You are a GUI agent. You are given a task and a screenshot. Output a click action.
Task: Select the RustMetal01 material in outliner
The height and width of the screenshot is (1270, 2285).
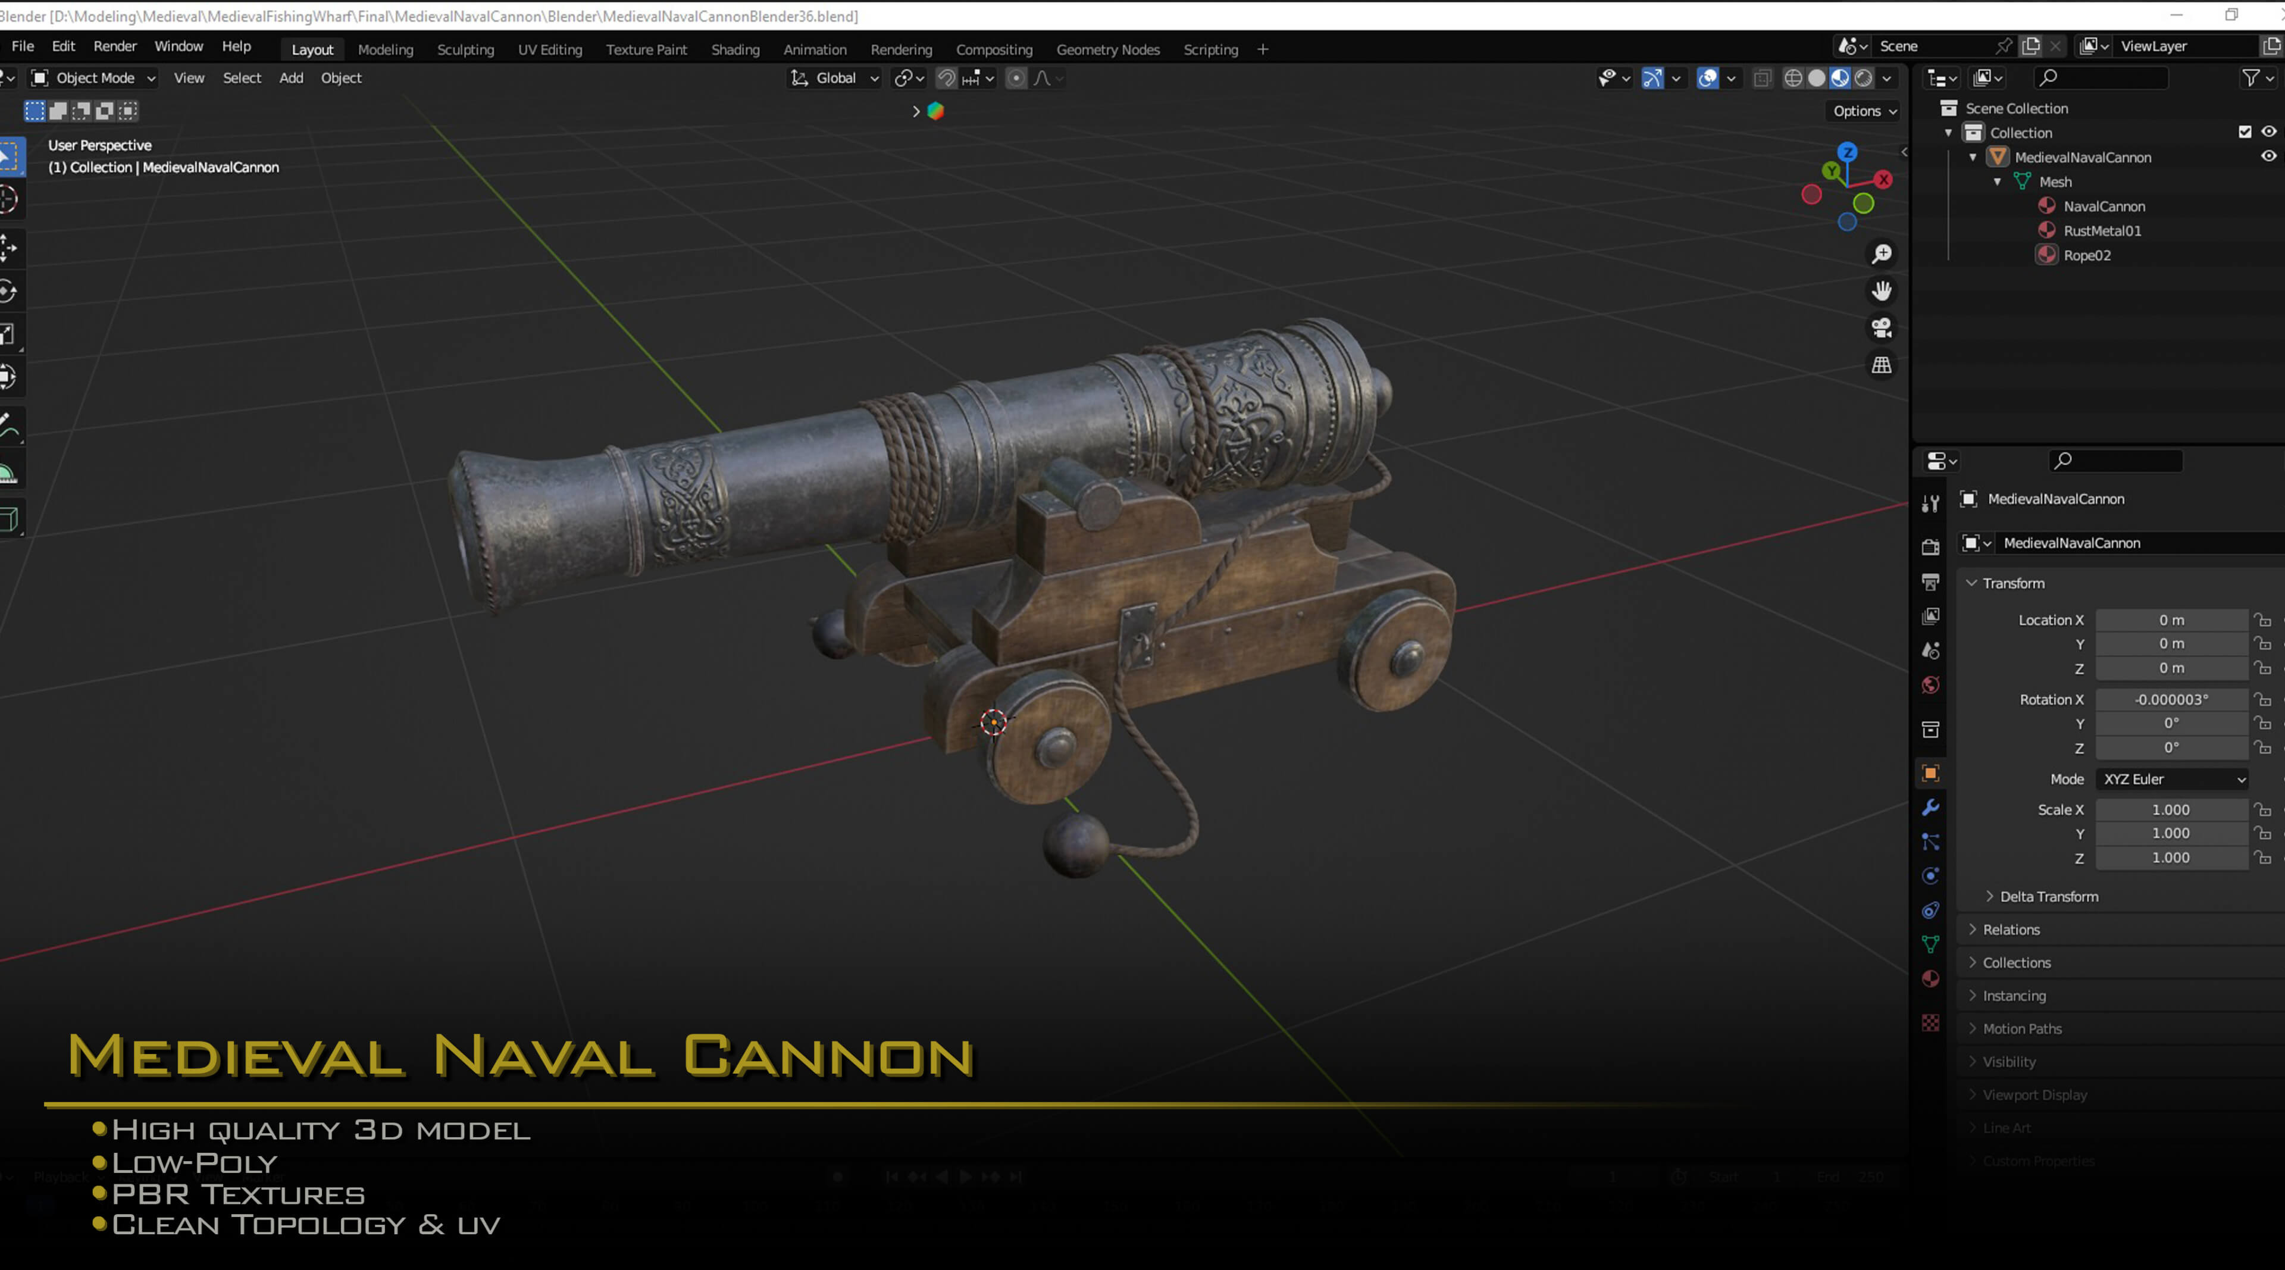pos(2101,230)
